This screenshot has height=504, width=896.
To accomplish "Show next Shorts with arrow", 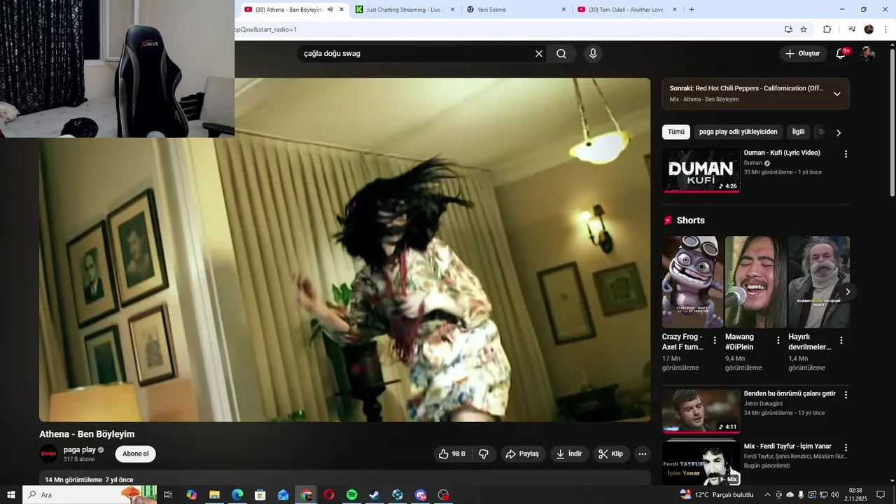I will [848, 291].
